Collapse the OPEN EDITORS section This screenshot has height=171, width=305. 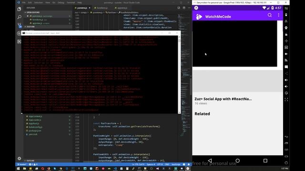click(48, 12)
